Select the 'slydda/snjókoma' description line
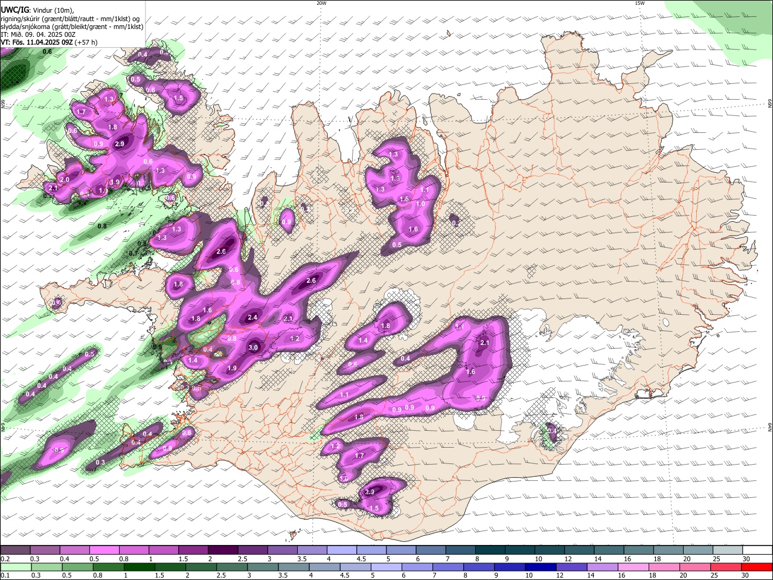Screen dimensions: 773x580 tap(72, 27)
